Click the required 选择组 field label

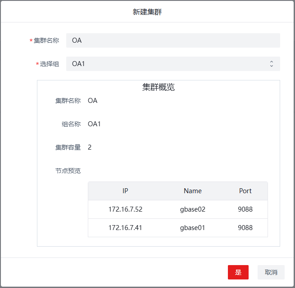tap(49, 64)
